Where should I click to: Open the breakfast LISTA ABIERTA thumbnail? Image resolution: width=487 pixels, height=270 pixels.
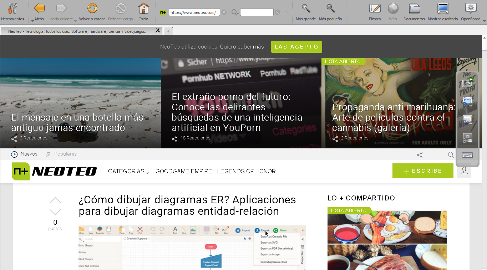[387, 239]
